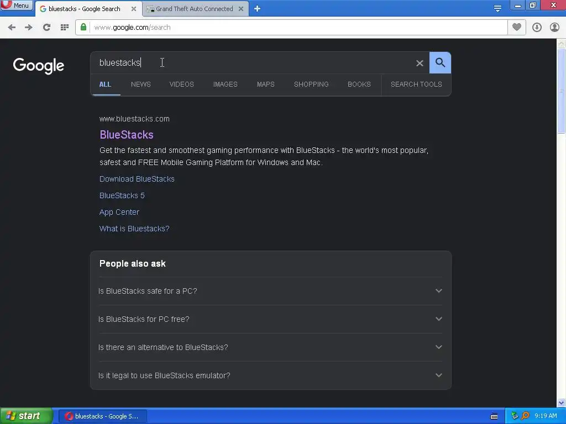Open the user account profile icon
Screen dimensions: 566x424
coord(554,28)
